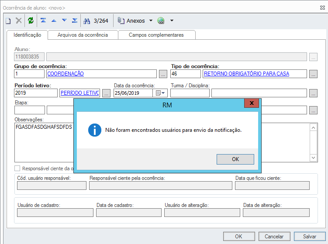Click Etapa row lookup ellipsis button
The height and width of the screenshot is (244, 328).
(x=313, y=110)
